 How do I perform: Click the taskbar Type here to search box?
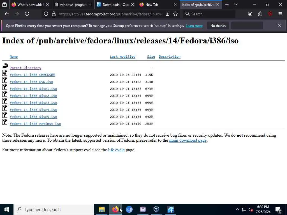click(54, 209)
